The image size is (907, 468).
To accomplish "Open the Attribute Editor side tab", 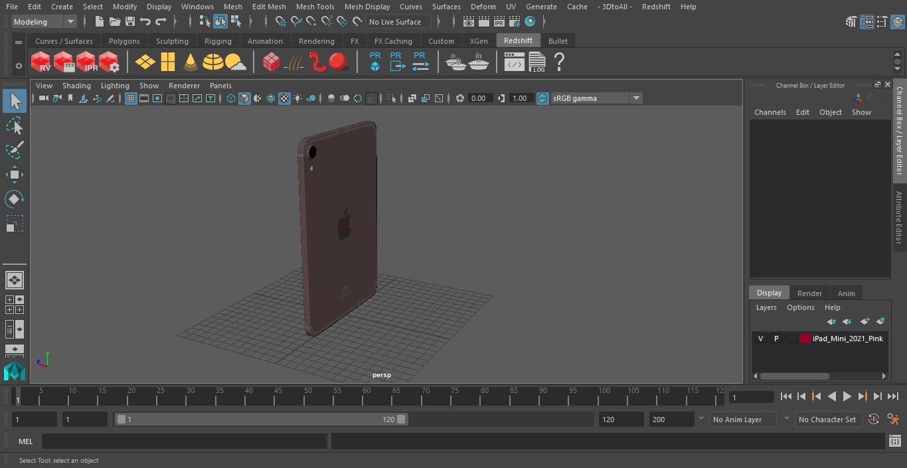I will pyautogui.click(x=899, y=218).
